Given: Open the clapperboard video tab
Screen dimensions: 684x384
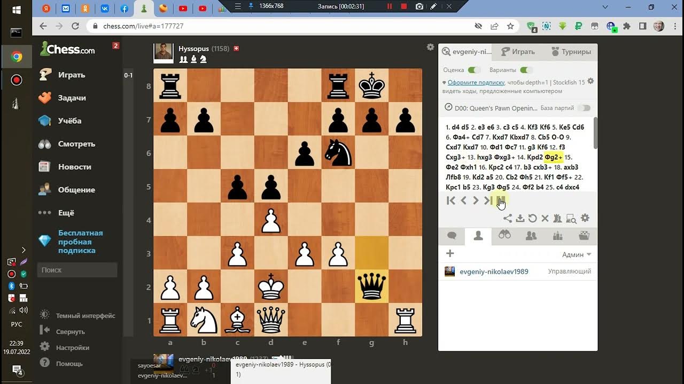Looking at the screenshot, I should pos(584,236).
